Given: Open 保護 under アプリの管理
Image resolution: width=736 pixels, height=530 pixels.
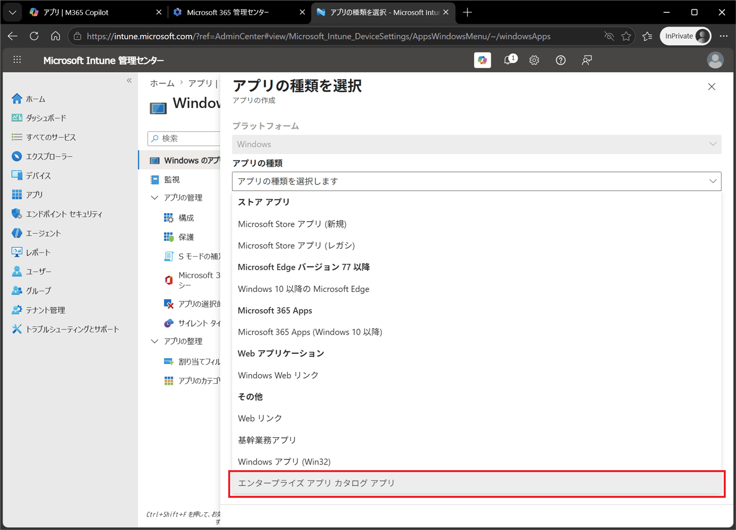Looking at the screenshot, I should [x=186, y=237].
